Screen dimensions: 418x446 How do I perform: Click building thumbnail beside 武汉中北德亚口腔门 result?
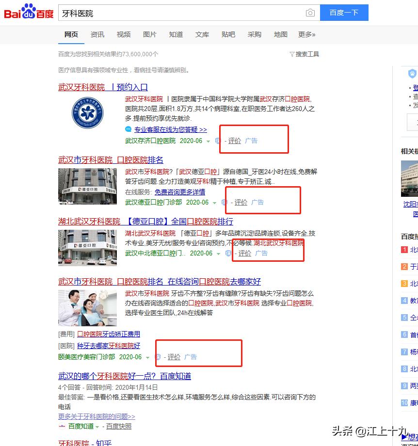pos(87,248)
